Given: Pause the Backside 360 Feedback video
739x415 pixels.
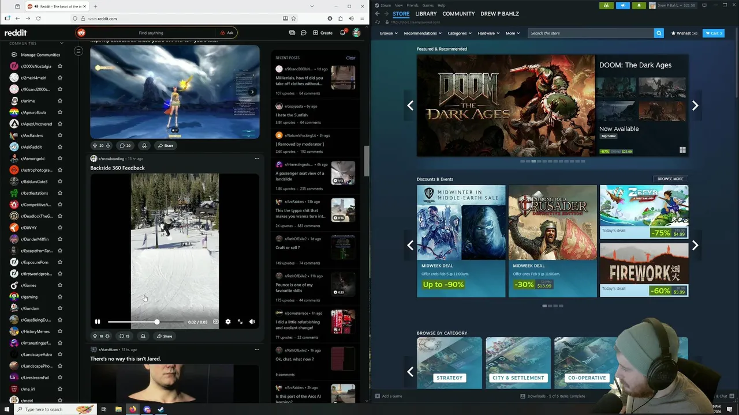Looking at the screenshot, I should (98, 322).
